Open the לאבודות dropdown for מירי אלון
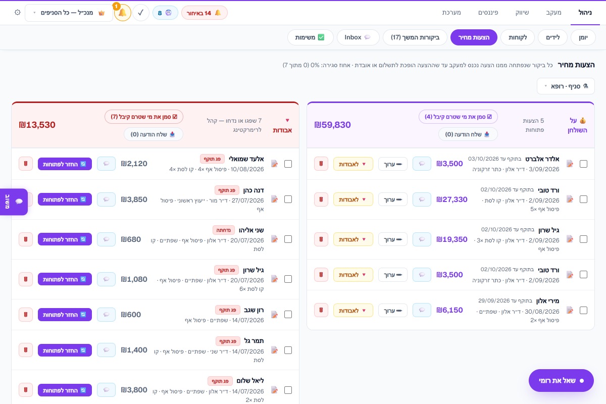This screenshot has height=404, width=606. [x=353, y=310]
